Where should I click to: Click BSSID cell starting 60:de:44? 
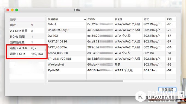pyautogui.click(x=100, y=65)
